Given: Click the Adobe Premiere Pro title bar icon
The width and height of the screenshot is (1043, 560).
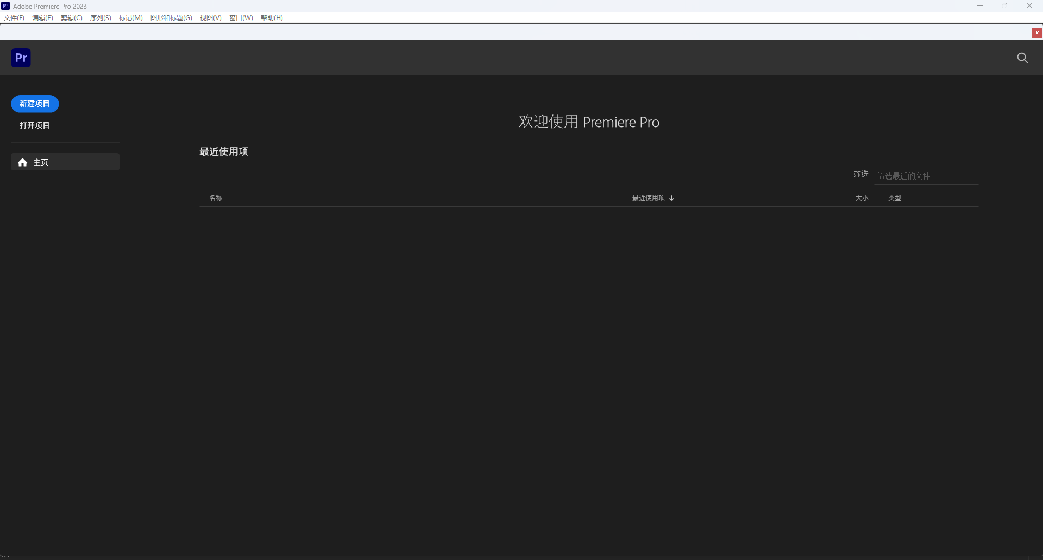Looking at the screenshot, I should coord(5,6).
